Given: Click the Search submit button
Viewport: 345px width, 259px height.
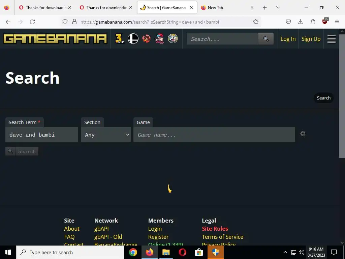Looking at the screenshot, I should [x=27, y=151].
